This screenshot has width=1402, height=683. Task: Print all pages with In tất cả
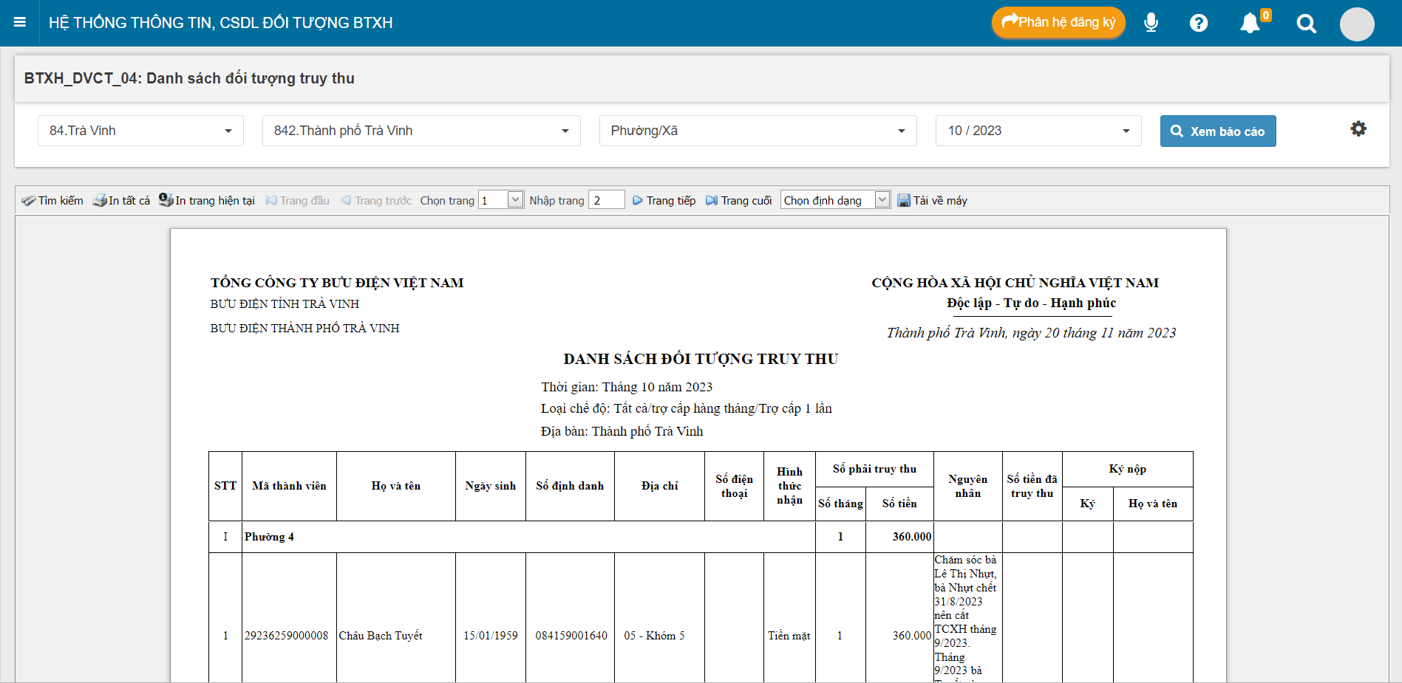(x=121, y=201)
